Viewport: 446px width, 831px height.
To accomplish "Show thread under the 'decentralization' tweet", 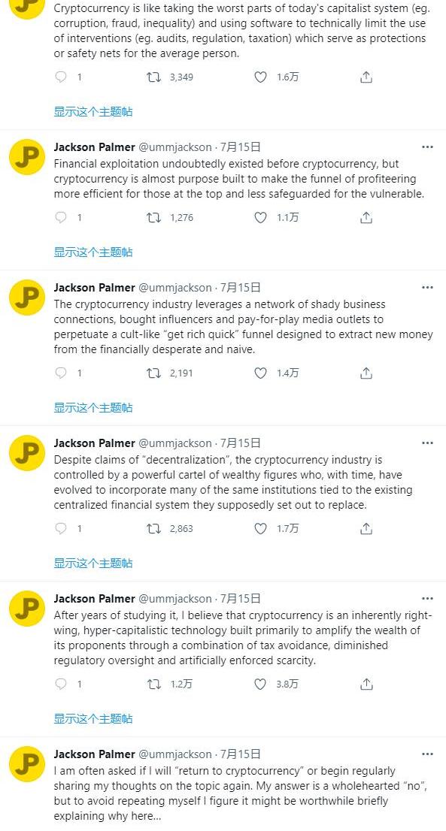I will [x=93, y=564].
